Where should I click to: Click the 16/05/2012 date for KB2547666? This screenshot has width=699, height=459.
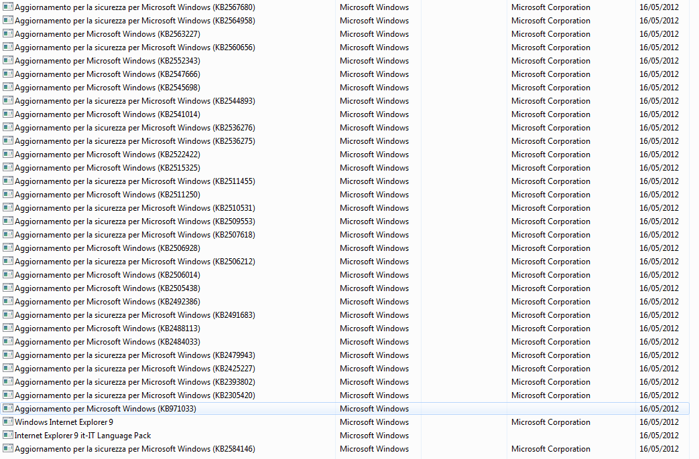[659, 74]
